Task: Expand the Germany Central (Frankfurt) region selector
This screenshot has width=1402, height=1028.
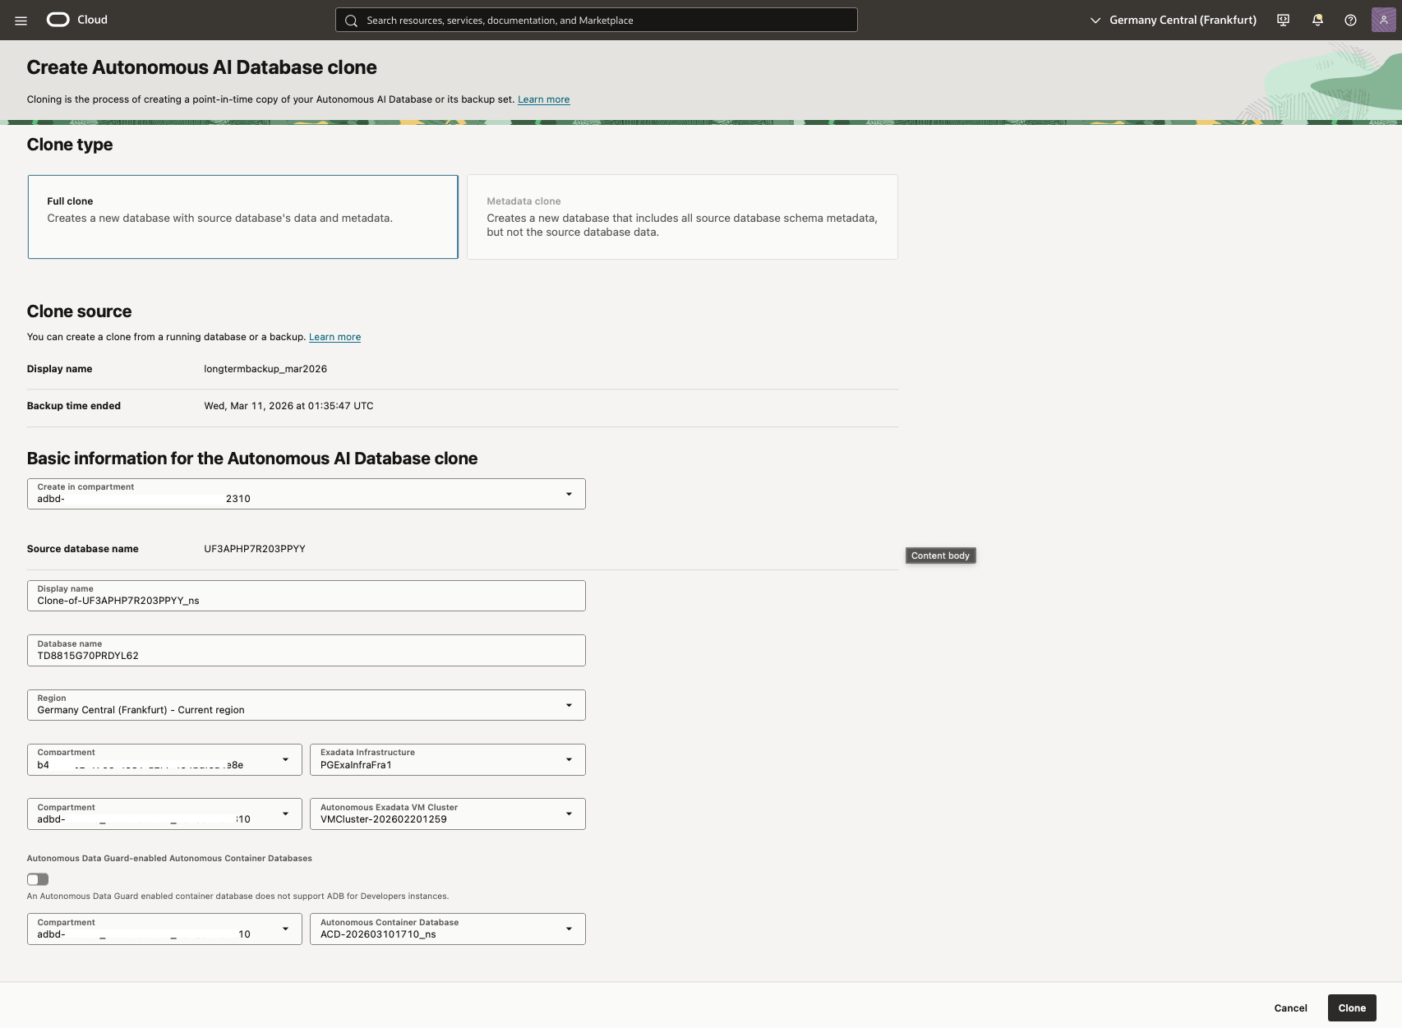Action: 1174,21
